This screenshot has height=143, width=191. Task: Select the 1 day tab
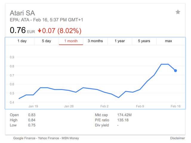pyautogui.click(x=22, y=41)
